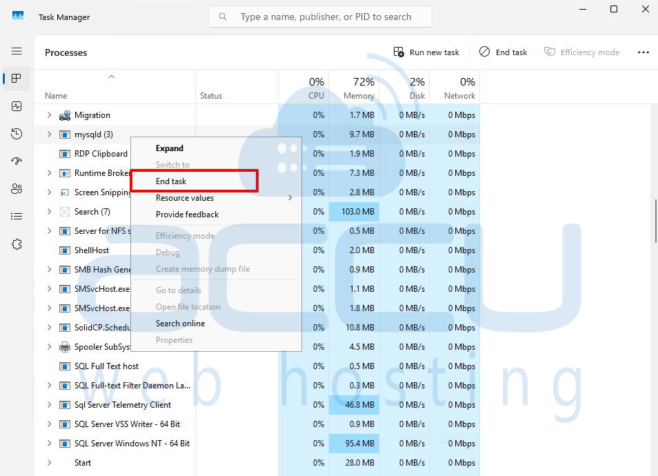Click the Spooler SubSystem printer icon
Viewport: 658px width, 476px height.
click(65, 347)
